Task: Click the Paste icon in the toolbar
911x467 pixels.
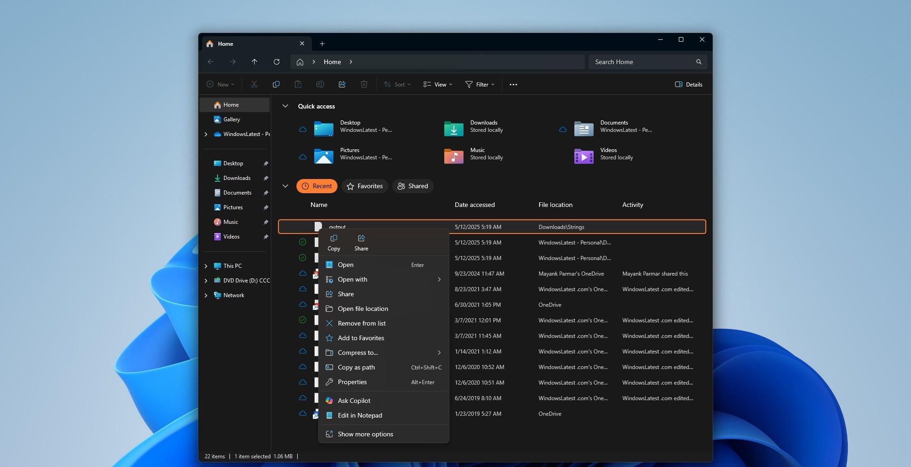Action: [x=298, y=84]
